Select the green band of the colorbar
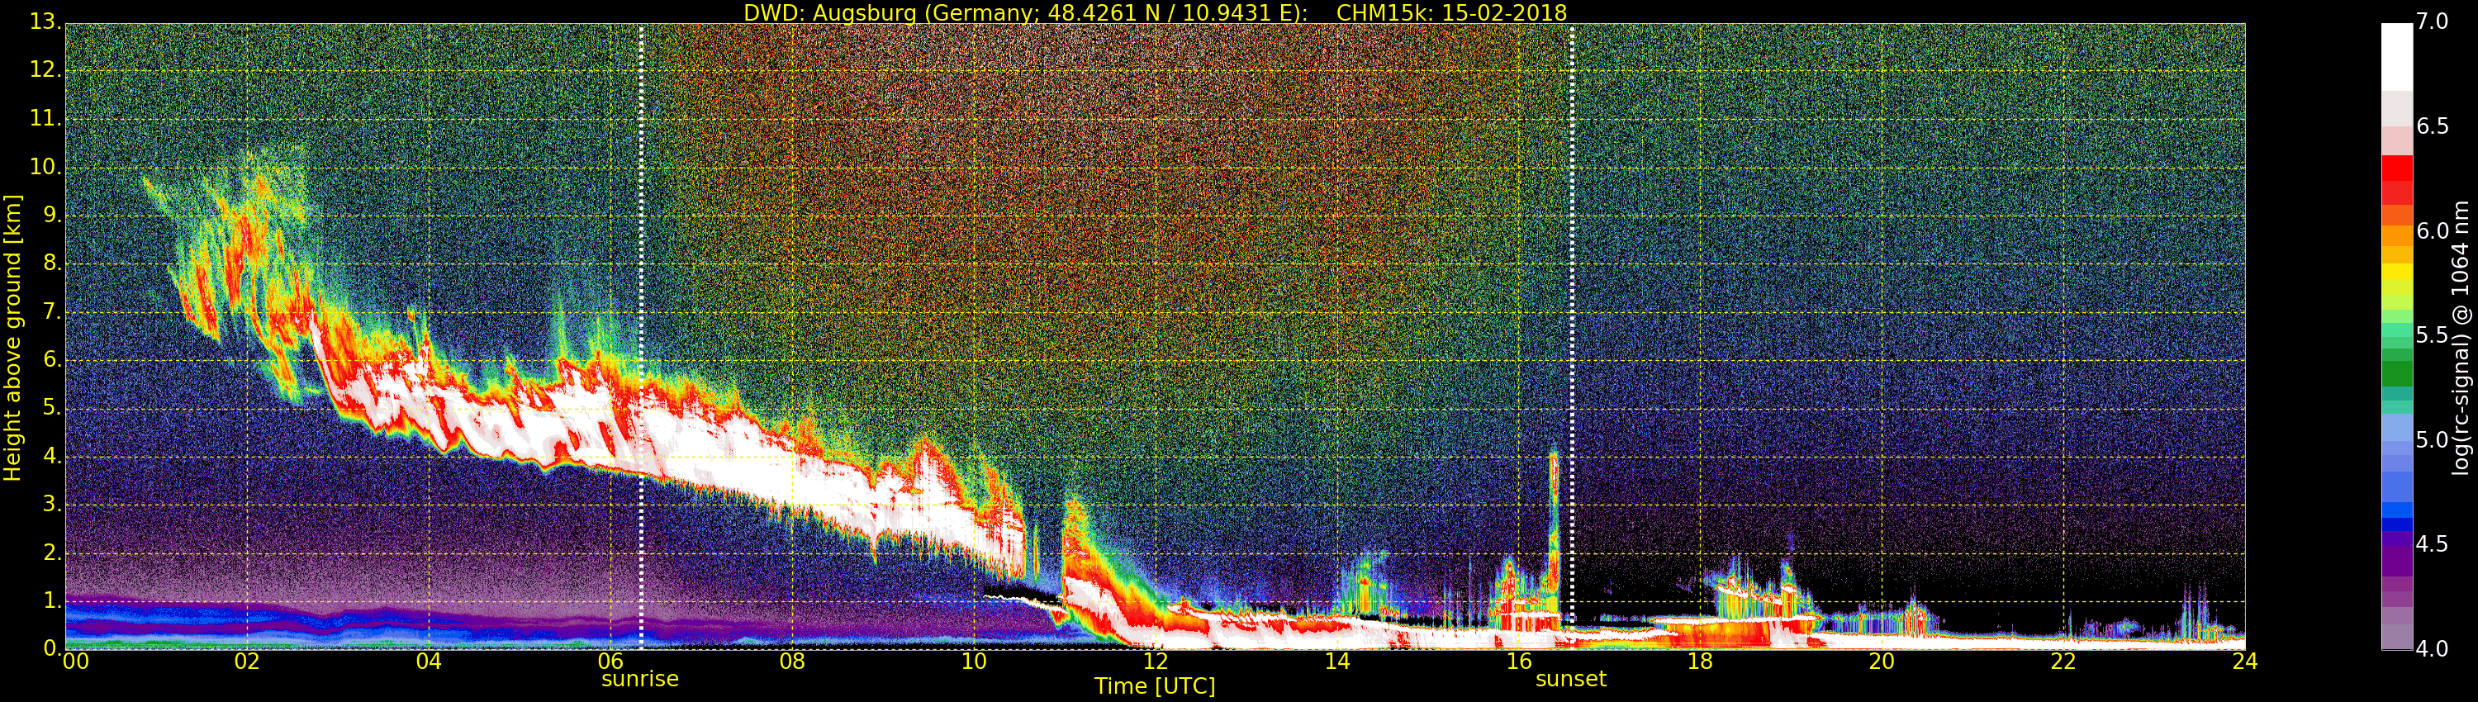Image resolution: width=2478 pixels, height=702 pixels. coord(2396,370)
